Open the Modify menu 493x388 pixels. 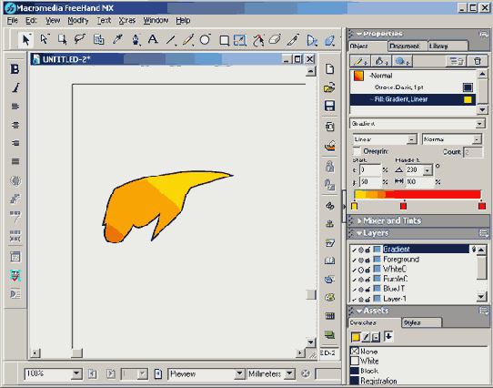tap(78, 20)
